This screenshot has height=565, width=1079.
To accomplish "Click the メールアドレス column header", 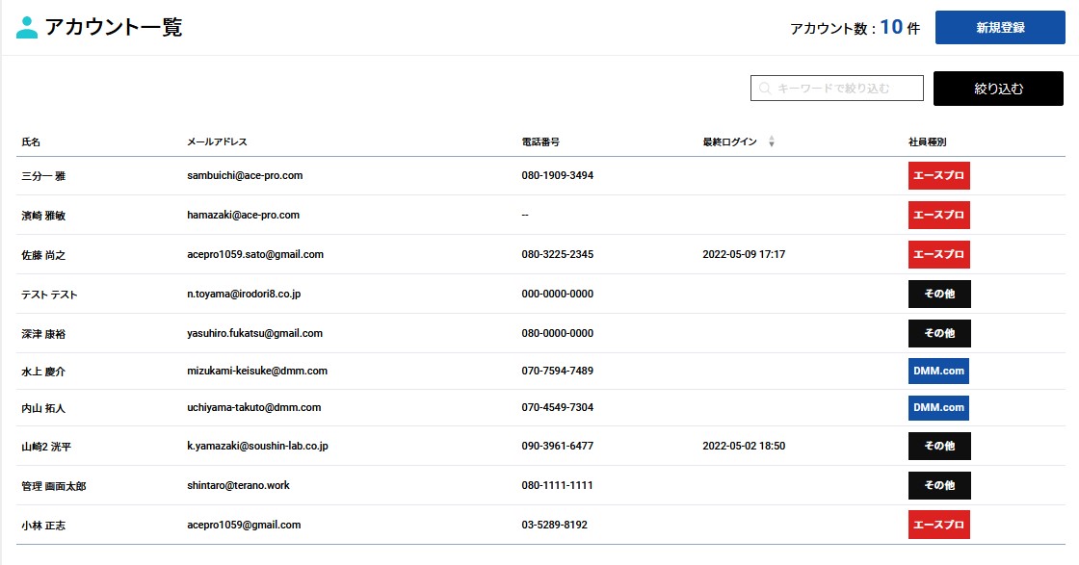I will tap(217, 142).
